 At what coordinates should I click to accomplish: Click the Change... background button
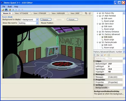pyautogui.click(x=46, y=20)
